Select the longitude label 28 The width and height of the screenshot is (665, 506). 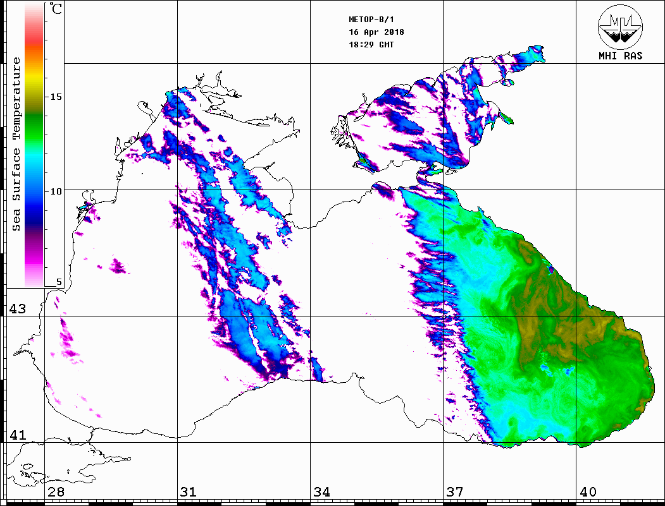(x=56, y=492)
